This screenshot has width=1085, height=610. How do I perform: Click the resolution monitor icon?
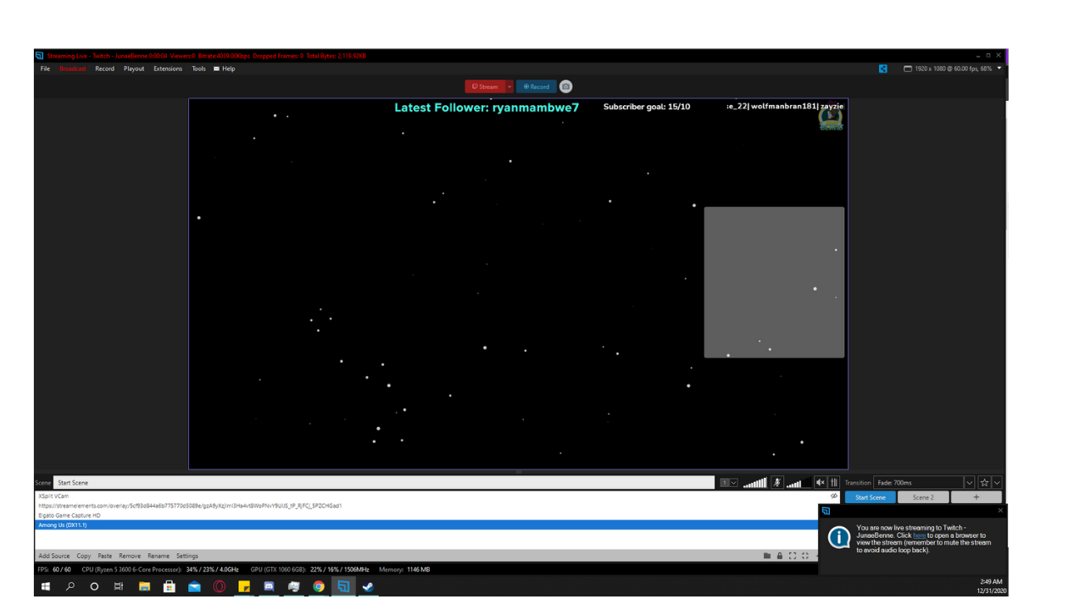(x=908, y=69)
